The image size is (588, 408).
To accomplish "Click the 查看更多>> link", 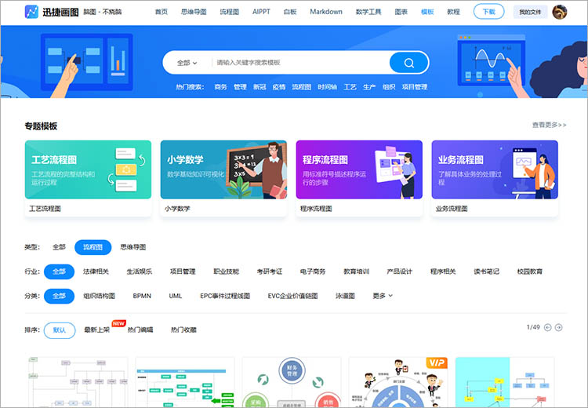I will point(549,125).
